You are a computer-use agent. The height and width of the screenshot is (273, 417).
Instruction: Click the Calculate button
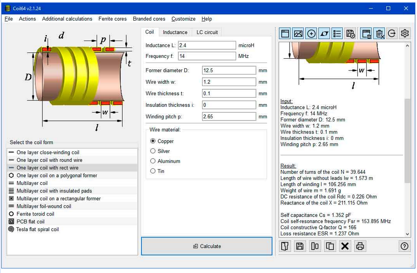tap(207, 246)
